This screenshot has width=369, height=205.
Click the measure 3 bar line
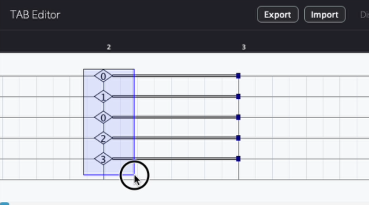tap(239, 175)
